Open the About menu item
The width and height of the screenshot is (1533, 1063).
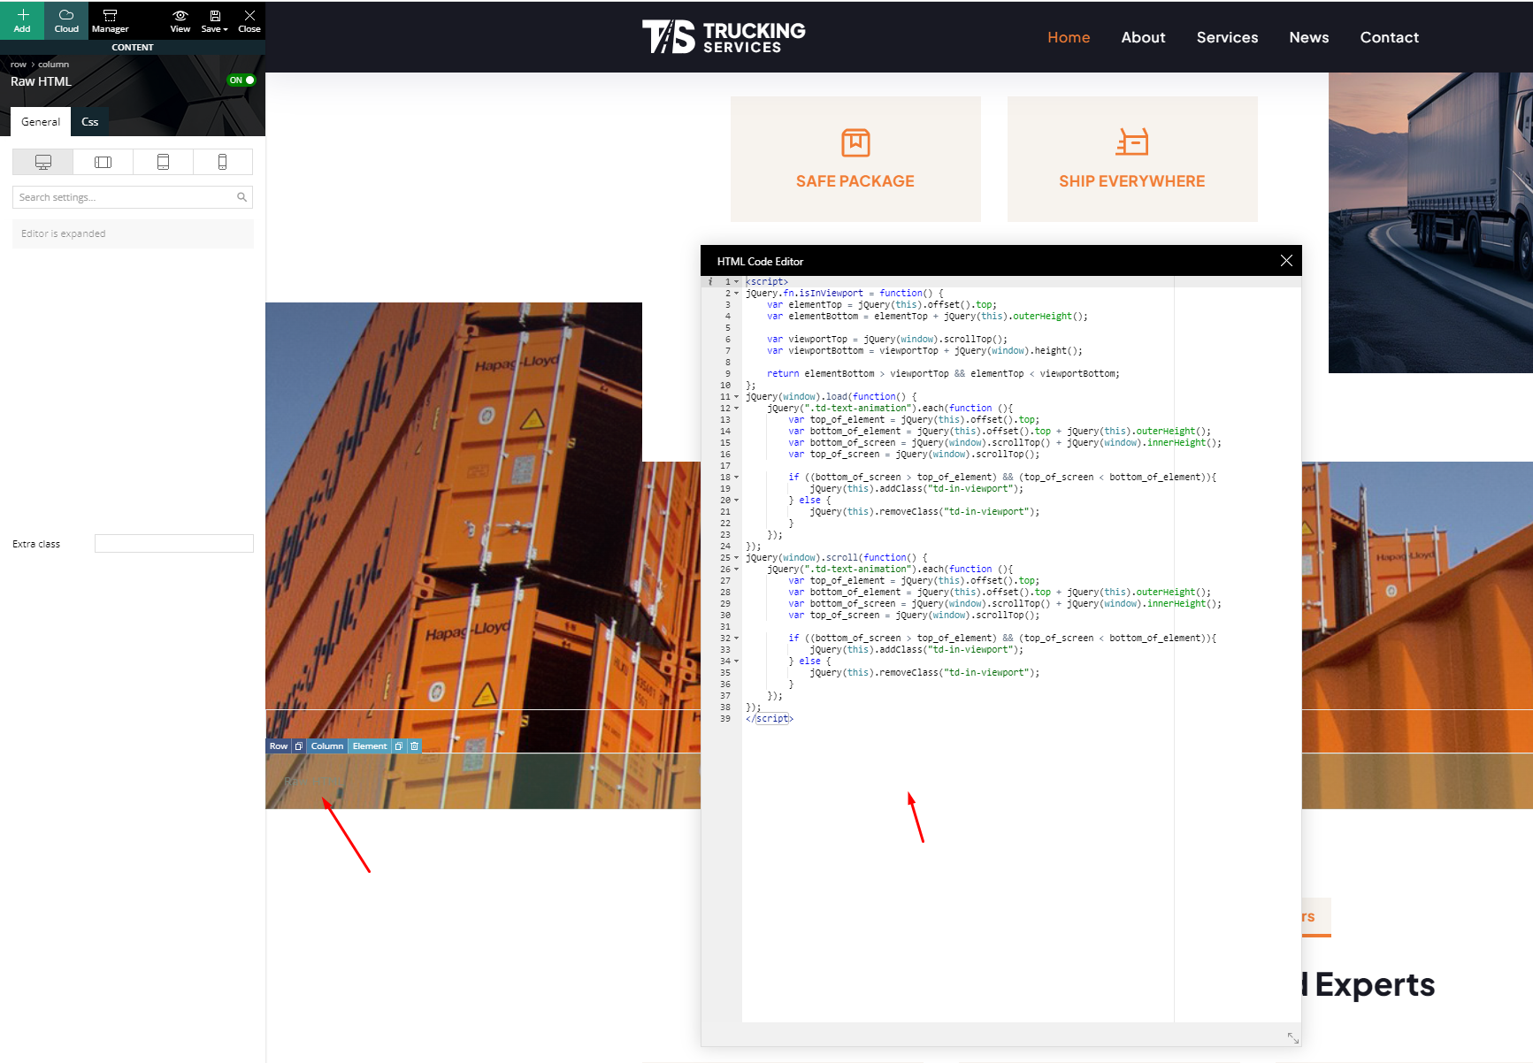(1143, 37)
